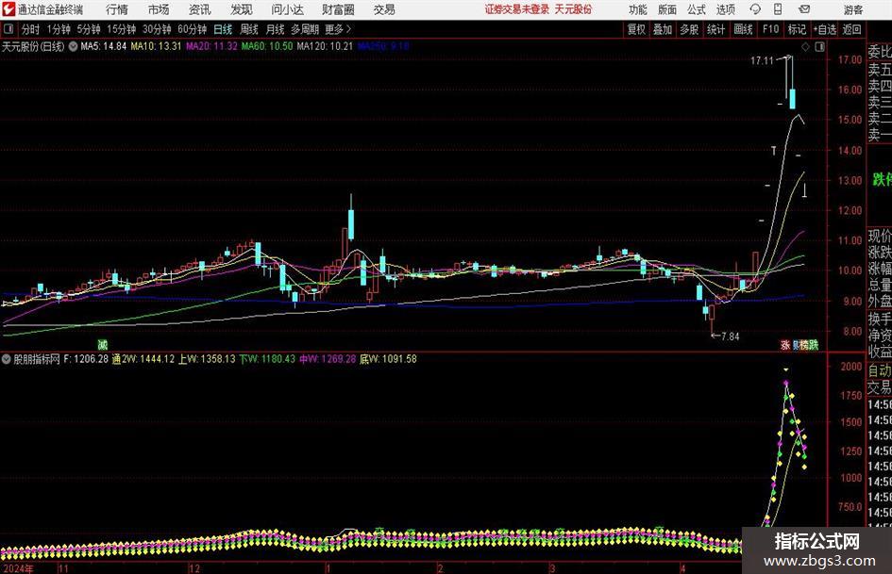Click the 天元股份 stock name in title bar
This screenshot has width=892, height=574.
pyautogui.click(x=574, y=9)
